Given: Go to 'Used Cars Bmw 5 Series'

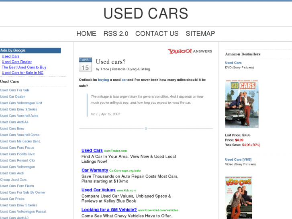Looking at the screenshot, I should [x=18, y=205].
